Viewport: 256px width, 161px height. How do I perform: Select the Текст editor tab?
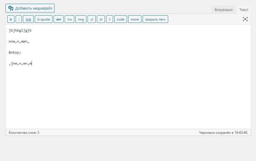pos(244,10)
